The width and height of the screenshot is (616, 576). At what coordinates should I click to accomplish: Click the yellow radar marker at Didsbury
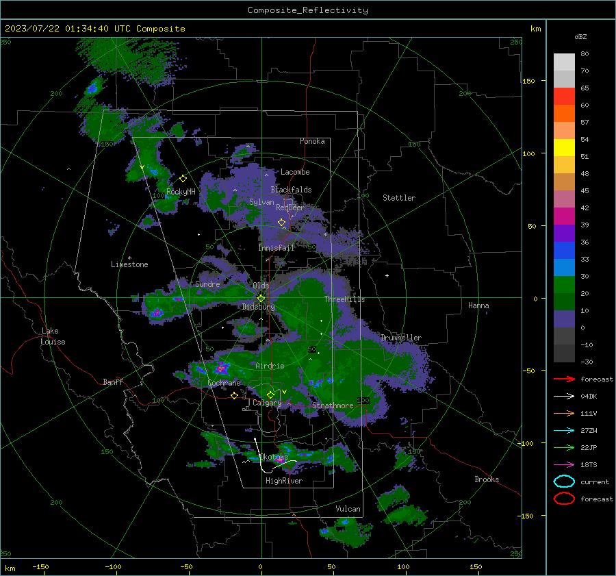[261, 298]
